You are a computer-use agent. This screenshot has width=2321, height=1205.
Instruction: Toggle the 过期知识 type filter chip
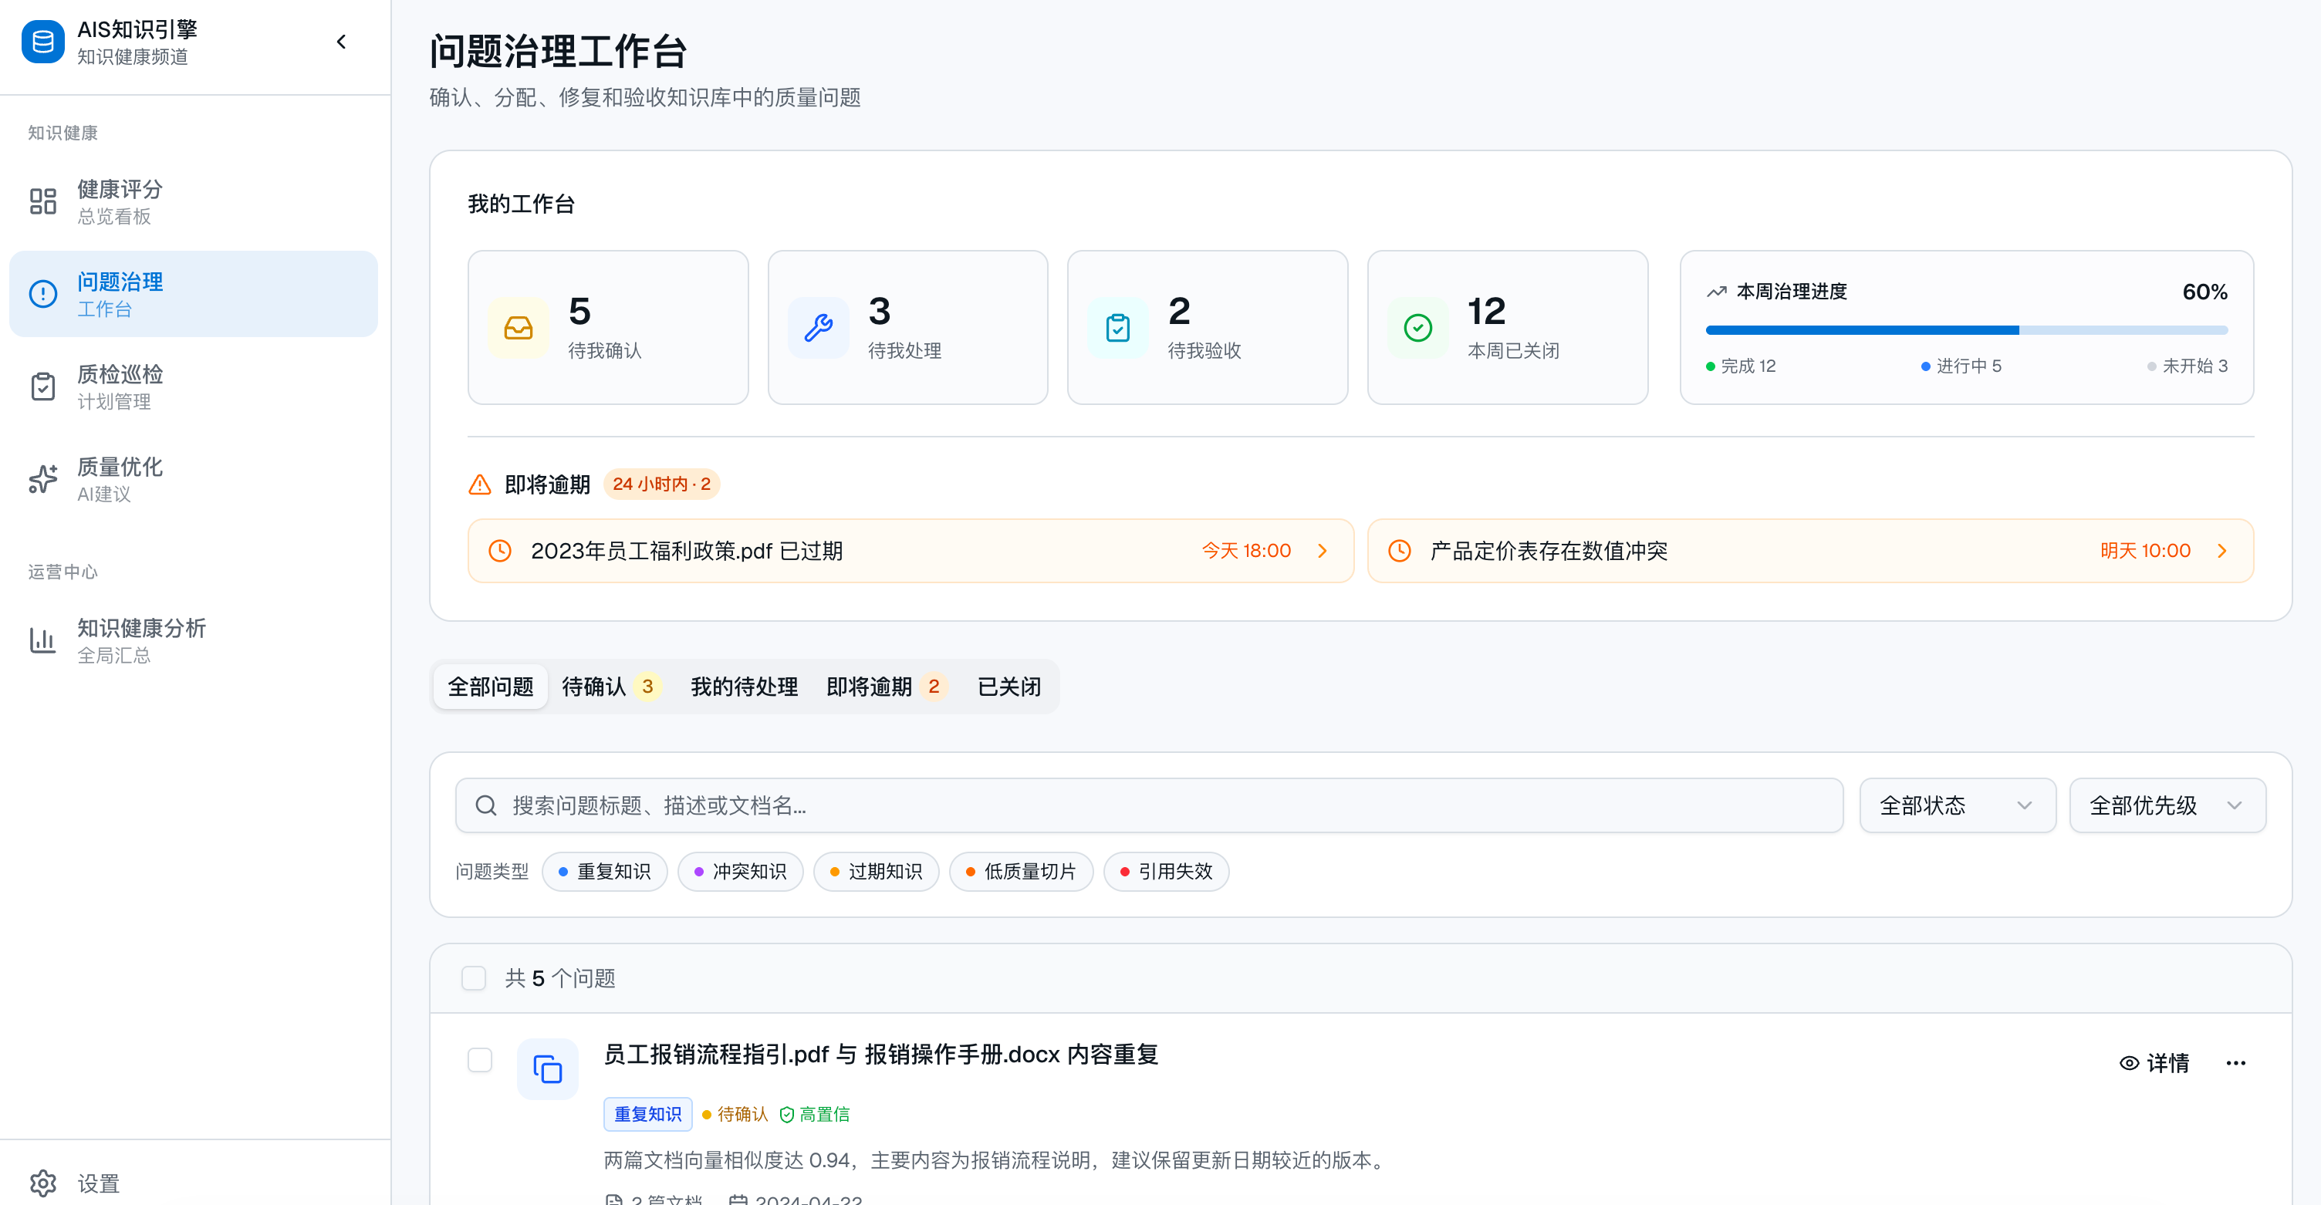click(x=876, y=872)
